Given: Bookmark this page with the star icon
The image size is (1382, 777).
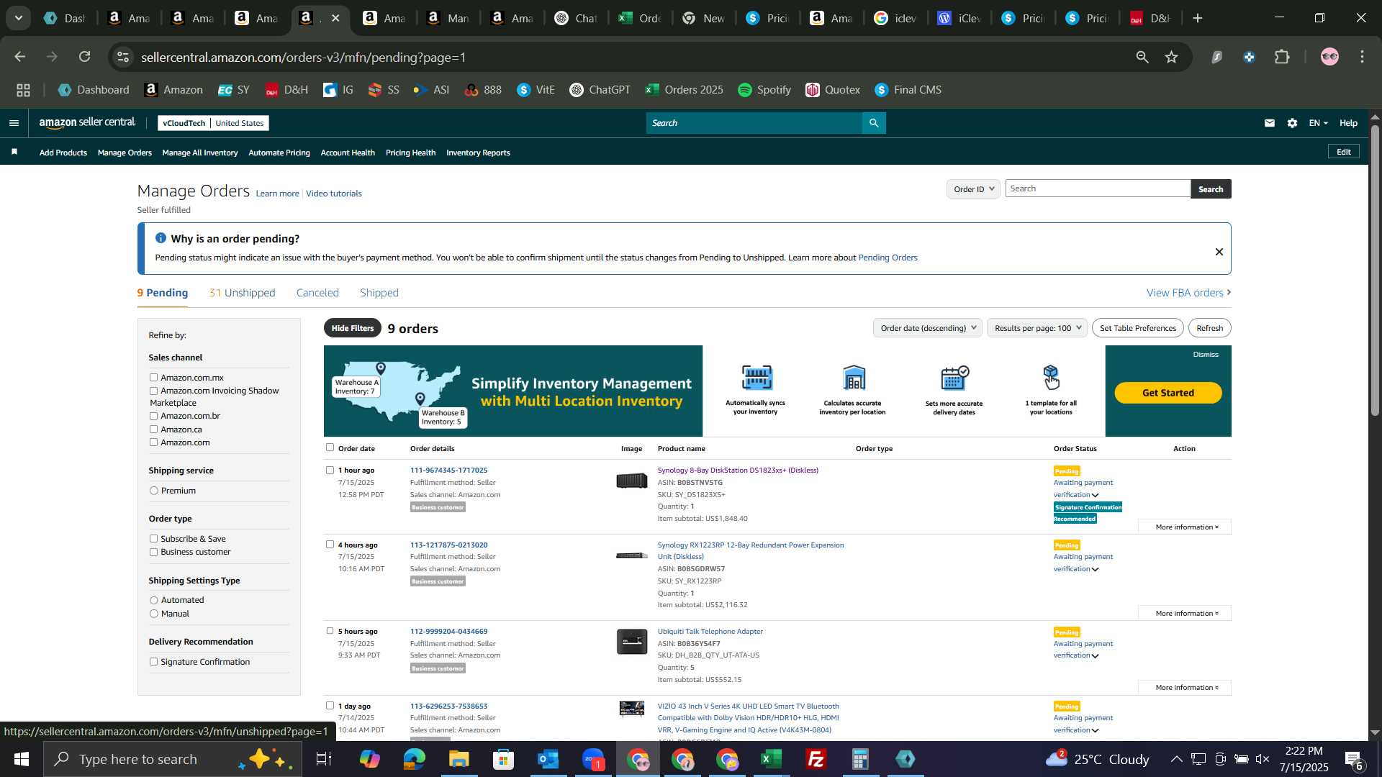Looking at the screenshot, I should 1172,57.
